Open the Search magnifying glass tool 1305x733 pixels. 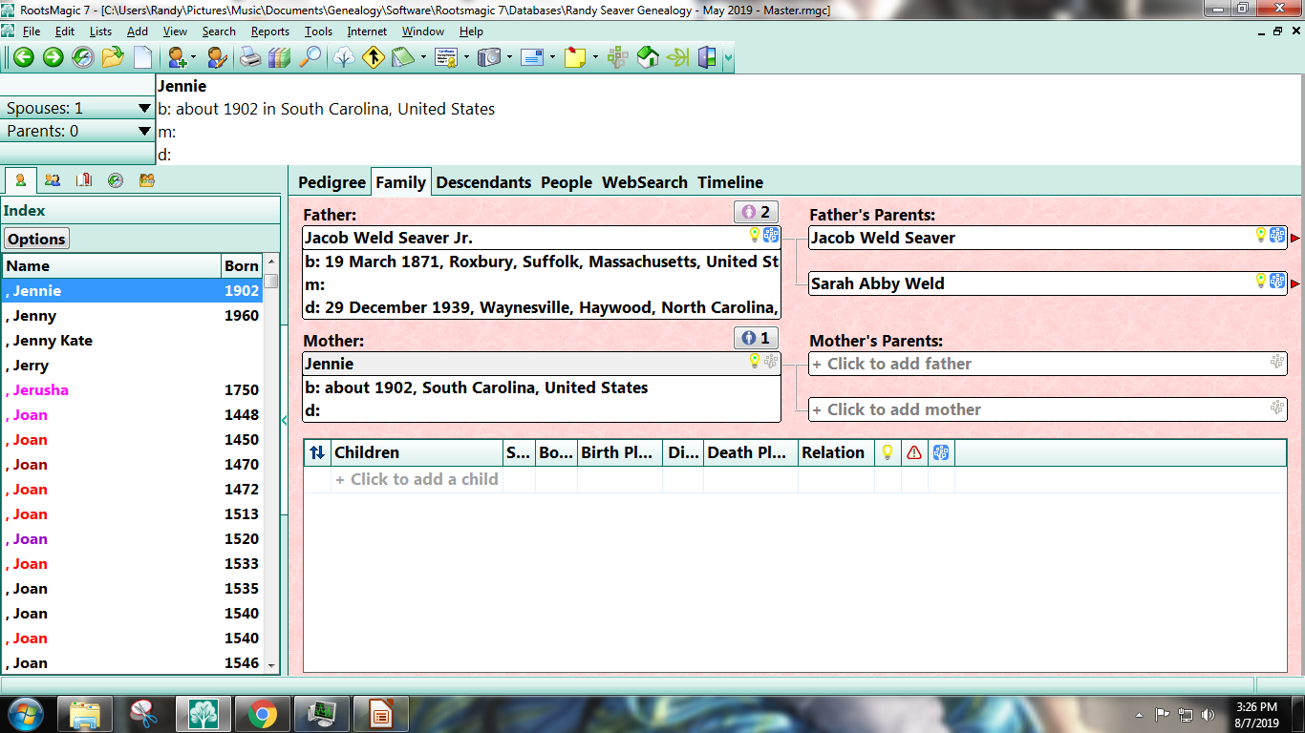[x=308, y=57]
